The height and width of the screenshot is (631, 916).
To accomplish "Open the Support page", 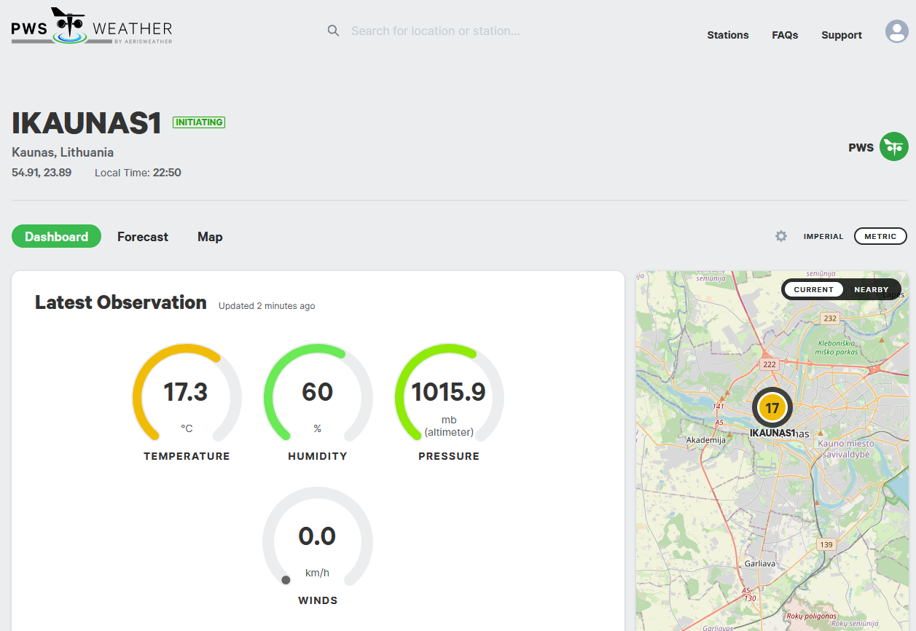I will coord(842,35).
